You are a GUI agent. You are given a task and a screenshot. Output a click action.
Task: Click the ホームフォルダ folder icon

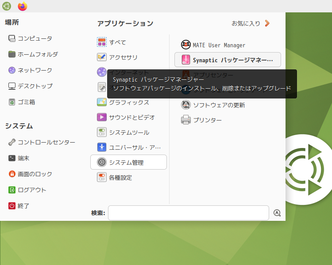tap(12, 54)
